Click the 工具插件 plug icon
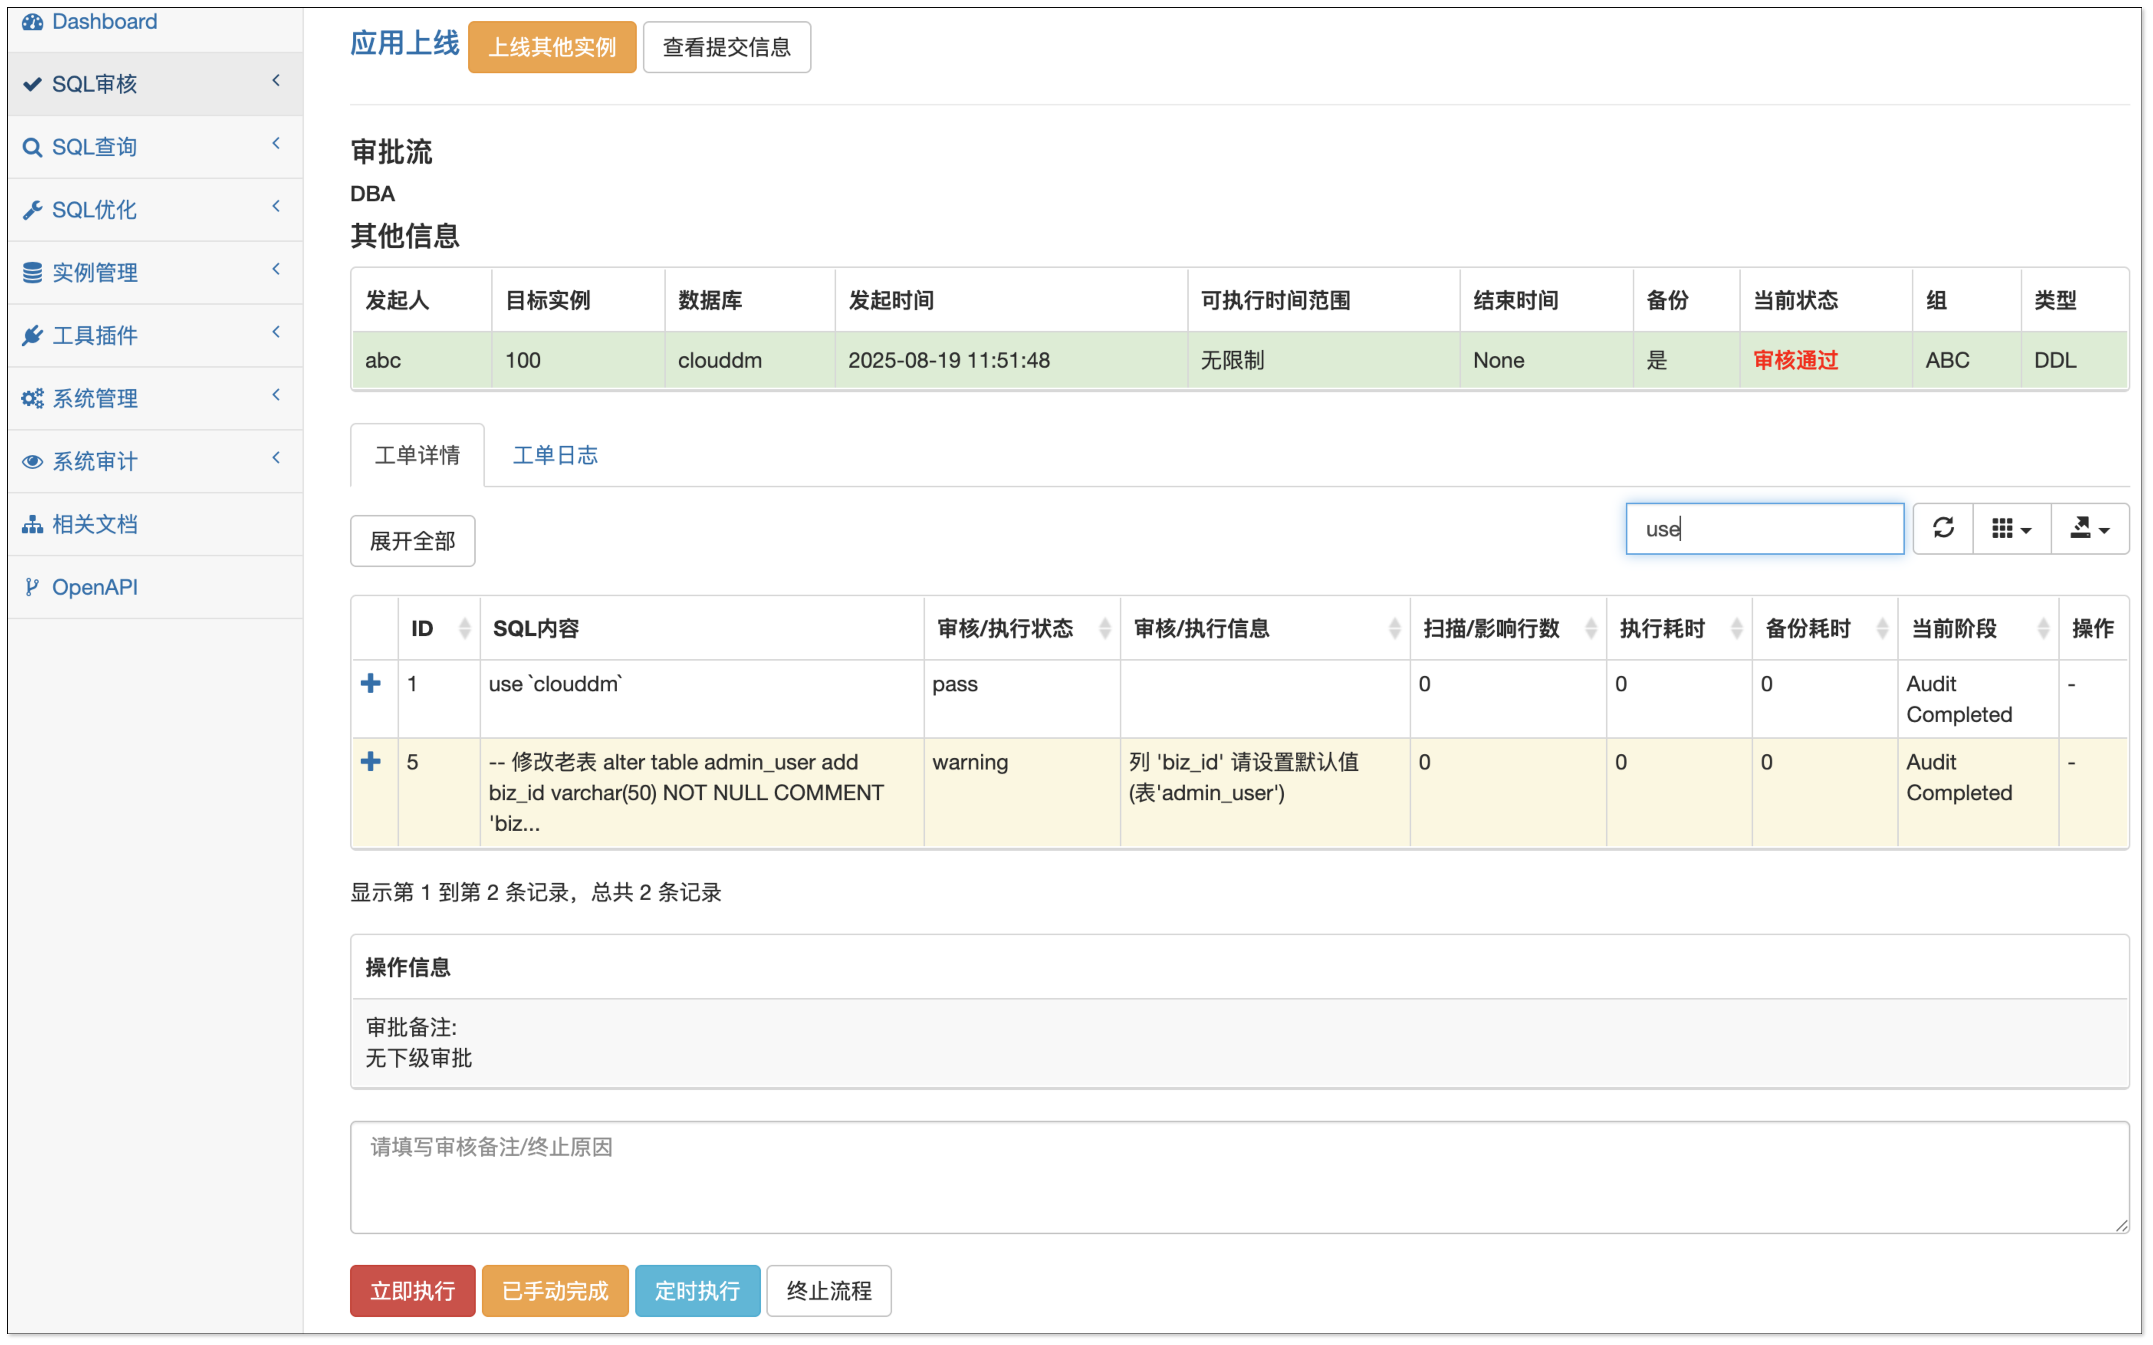The width and height of the screenshot is (2153, 1345). (x=32, y=335)
